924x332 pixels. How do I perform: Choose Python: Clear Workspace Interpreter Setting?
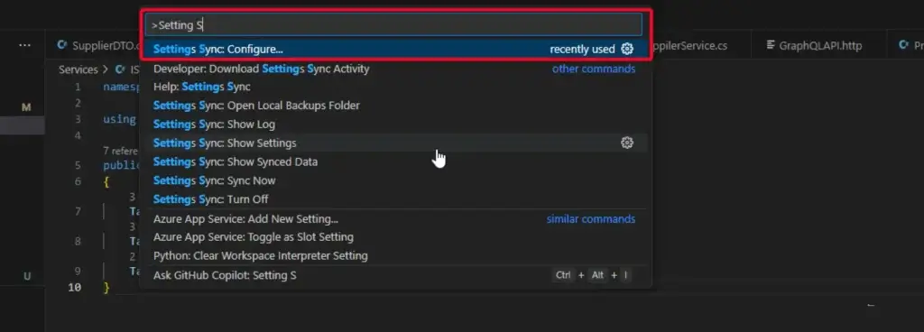point(396,256)
